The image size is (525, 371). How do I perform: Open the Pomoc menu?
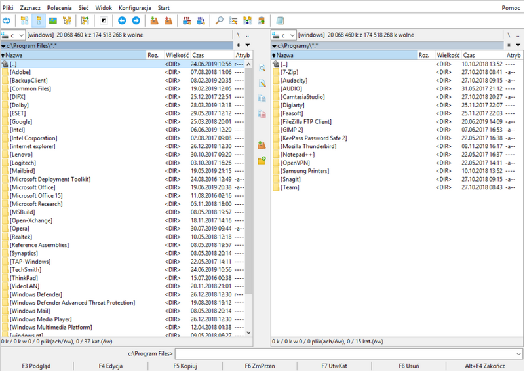511,8
